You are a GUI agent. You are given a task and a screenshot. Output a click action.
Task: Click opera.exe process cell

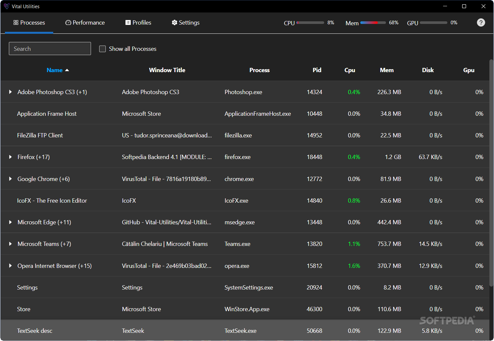[x=237, y=266]
